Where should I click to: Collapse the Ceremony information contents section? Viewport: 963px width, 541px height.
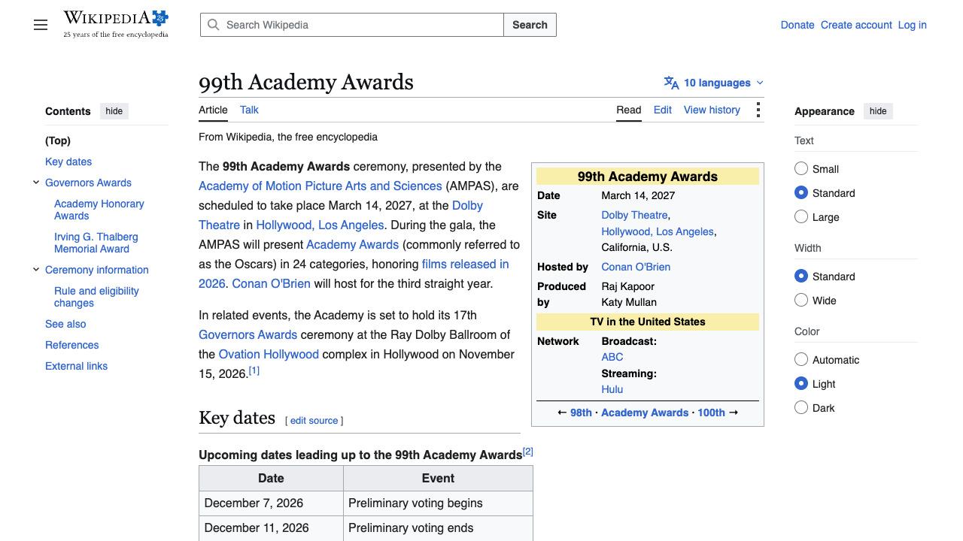click(36, 270)
